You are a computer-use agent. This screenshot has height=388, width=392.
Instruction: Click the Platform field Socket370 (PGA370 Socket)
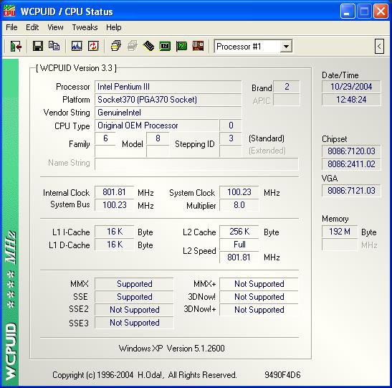pyautogui.click(x=168, y=100)
